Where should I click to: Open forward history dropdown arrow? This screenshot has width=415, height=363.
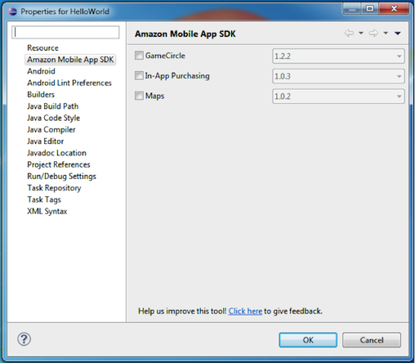386,34
